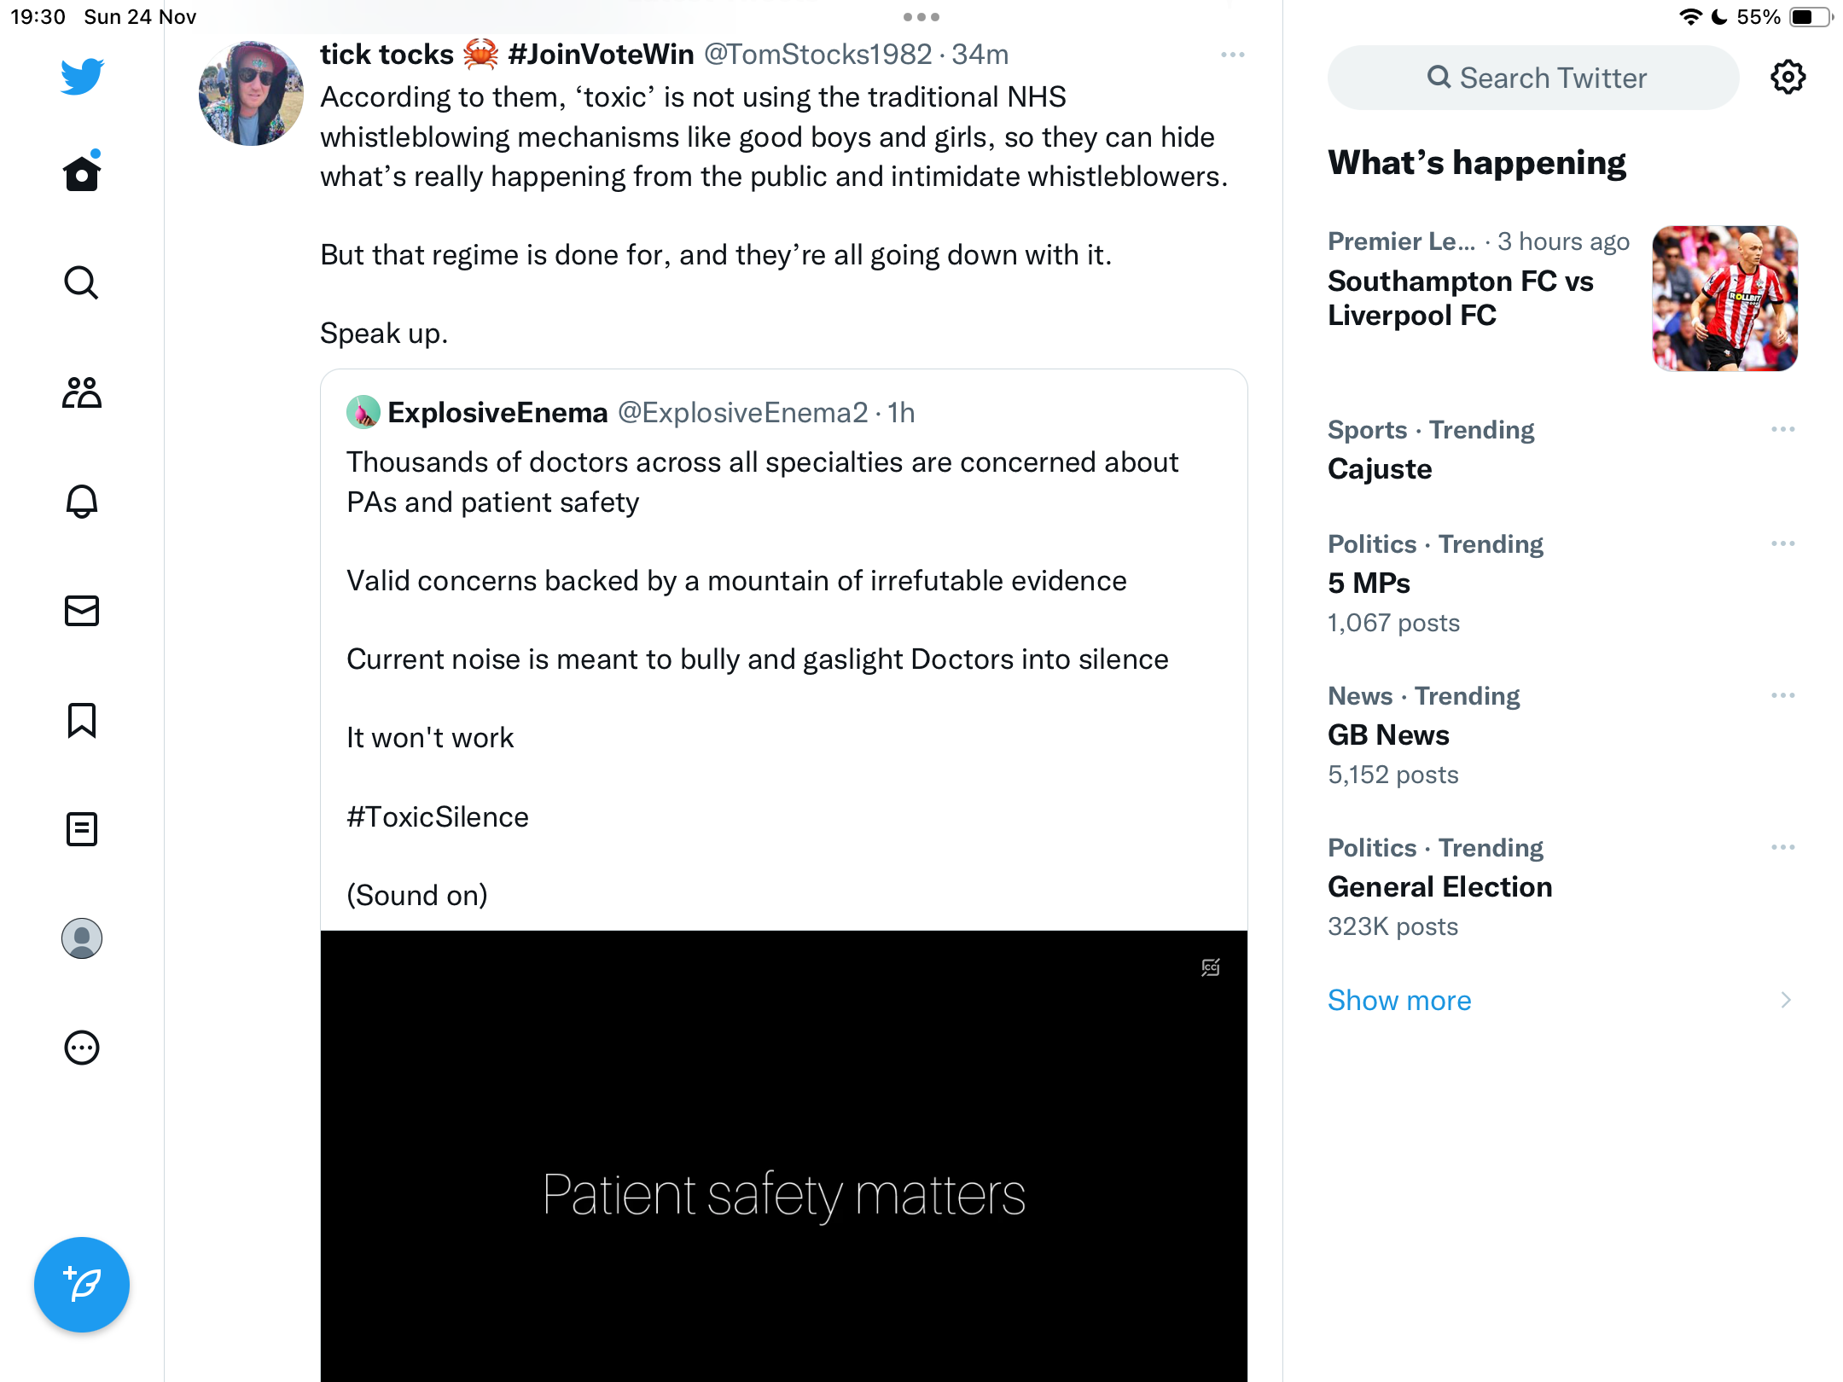1843x1382 pixels.
Task: Open Southampton FC vs Liverpool FC thumbnail
Action: [x=1725, y=299]
